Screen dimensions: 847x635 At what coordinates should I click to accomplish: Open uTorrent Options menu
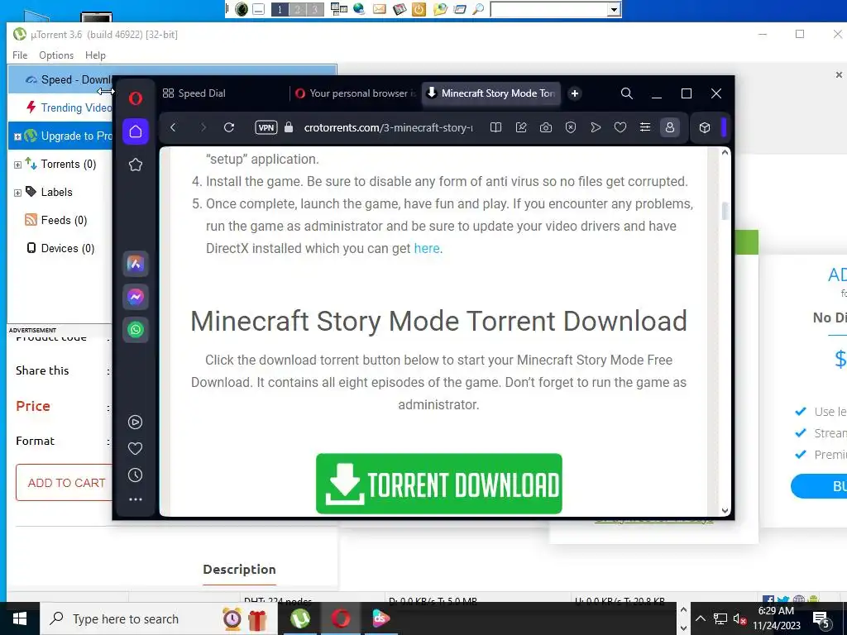pyautogui.click(x=56, y=55)
